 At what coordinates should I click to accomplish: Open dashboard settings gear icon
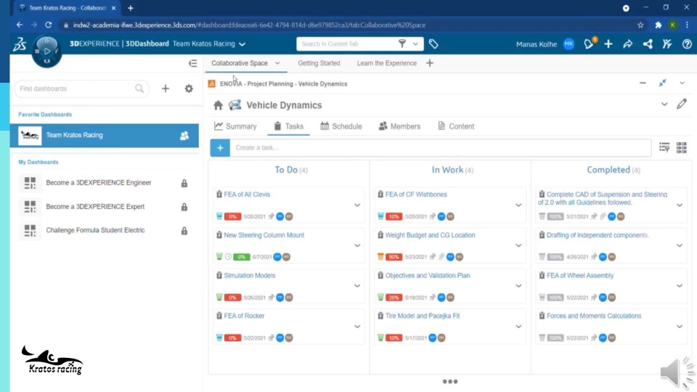click(189, 89)
